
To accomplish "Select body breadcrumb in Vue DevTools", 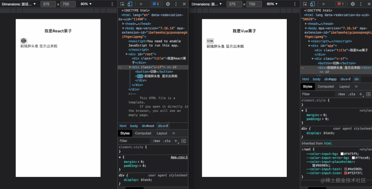I will point(316,79).
